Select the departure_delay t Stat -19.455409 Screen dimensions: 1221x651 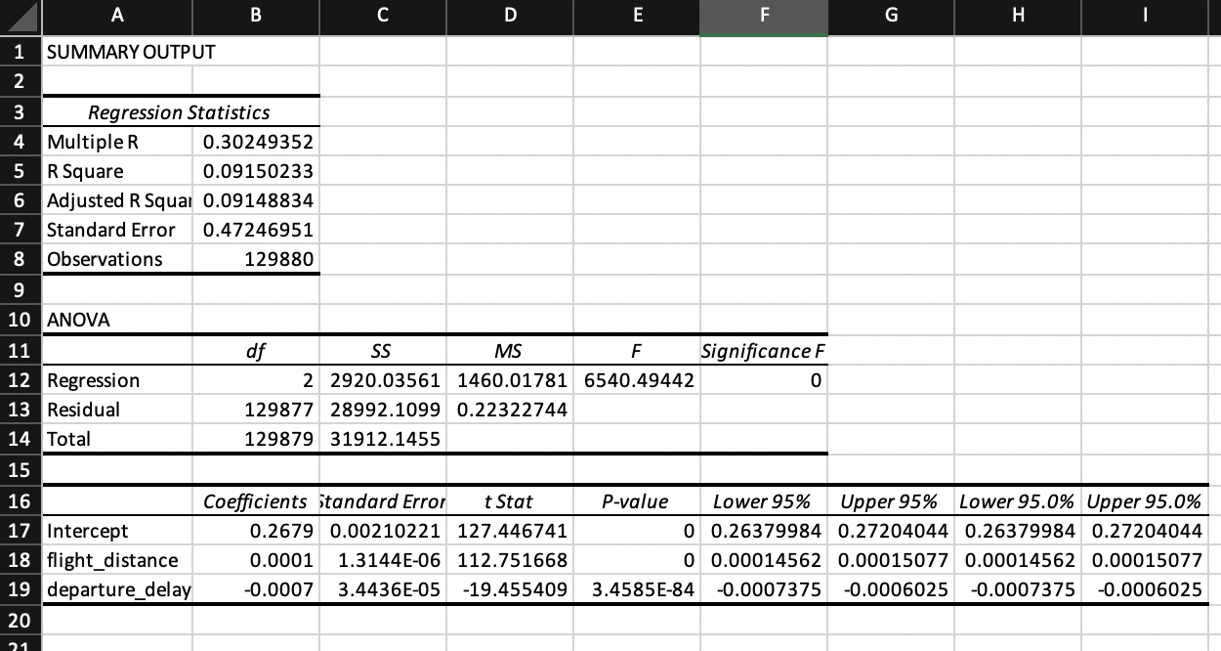(510, 589)
